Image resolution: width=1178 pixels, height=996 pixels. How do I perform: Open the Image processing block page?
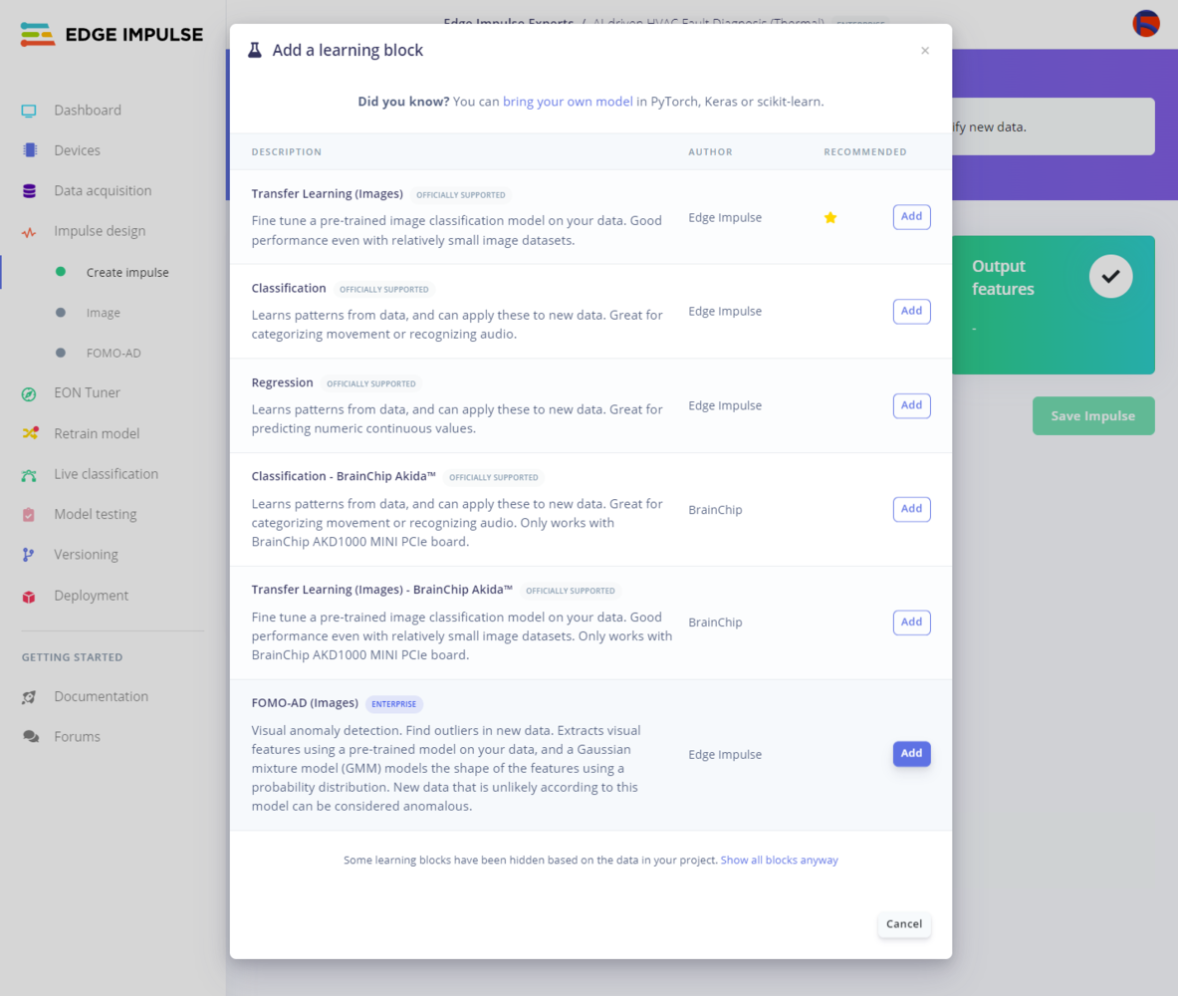[x=103, y=313]
